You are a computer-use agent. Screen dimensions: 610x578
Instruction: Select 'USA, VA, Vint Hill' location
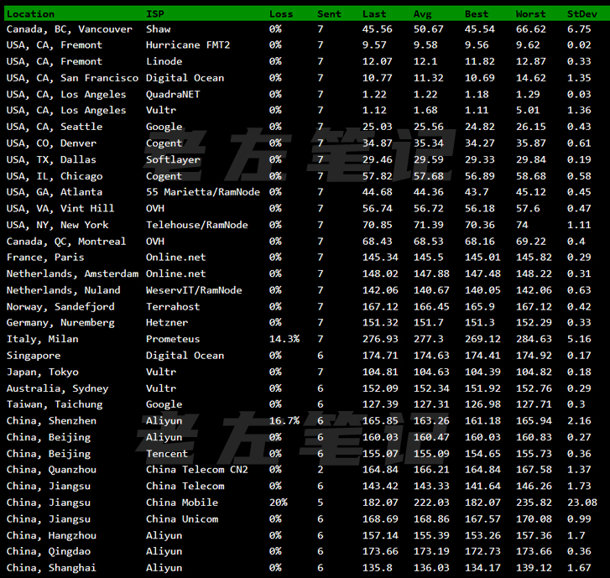pyautogui.click(x=60, y=209)
